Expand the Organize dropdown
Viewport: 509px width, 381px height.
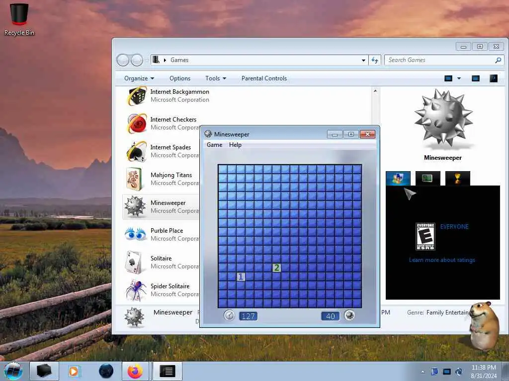pyautogui.click(x=139, y=78)
